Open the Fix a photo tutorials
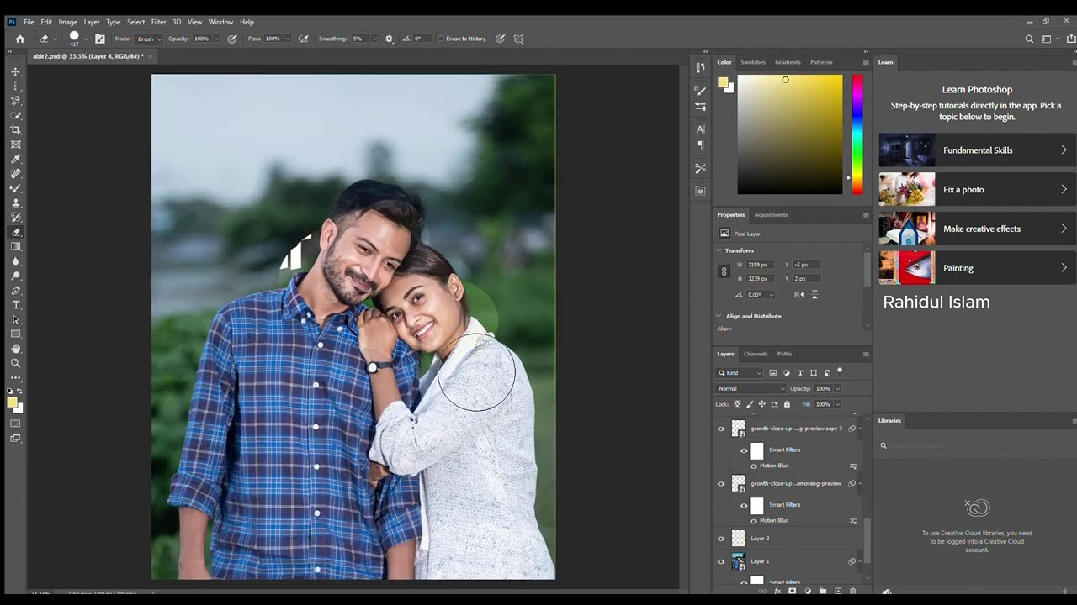 coord(977,190)
